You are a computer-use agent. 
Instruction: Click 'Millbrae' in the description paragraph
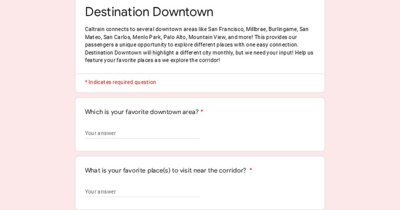(x=256, y=29)
